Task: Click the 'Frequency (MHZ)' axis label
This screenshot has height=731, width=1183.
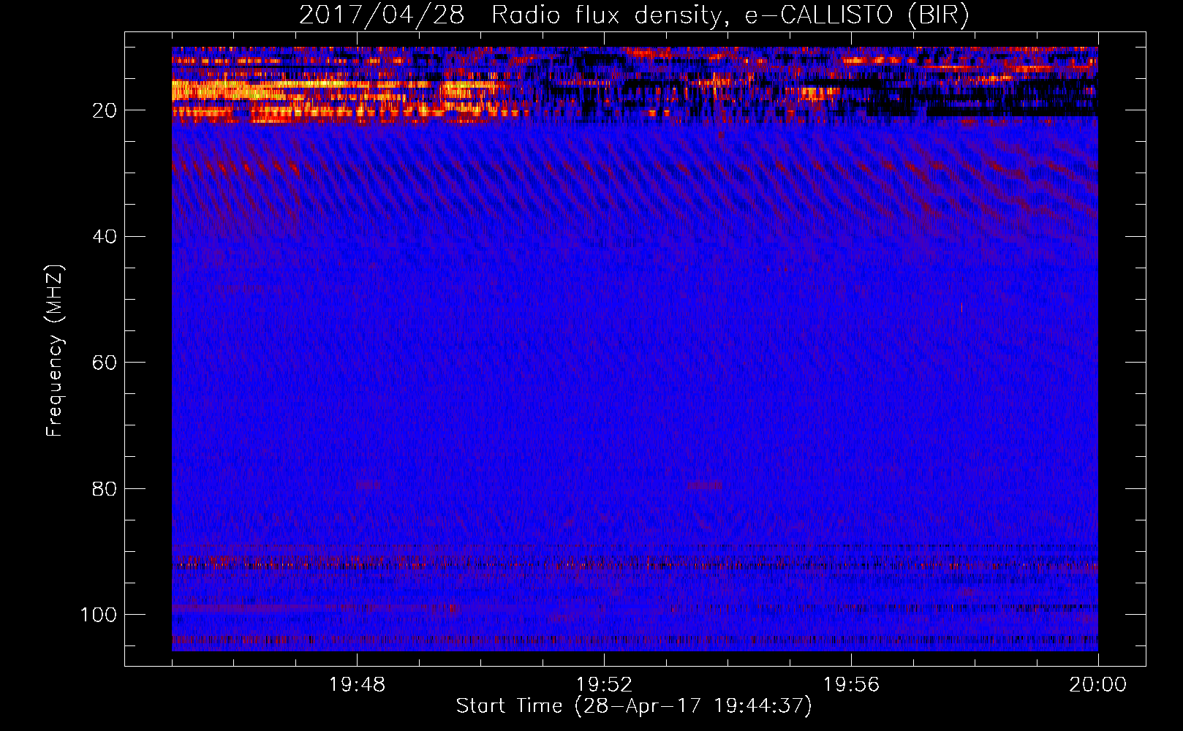Action: pos(55,350)
